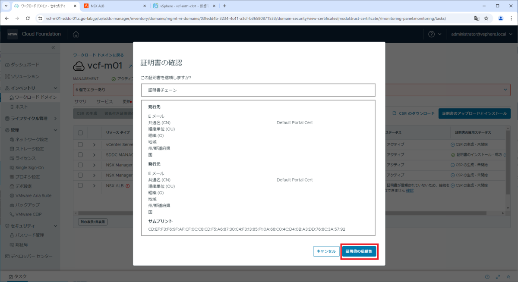Open the help question-mark icon in header

tap(432, 34)
